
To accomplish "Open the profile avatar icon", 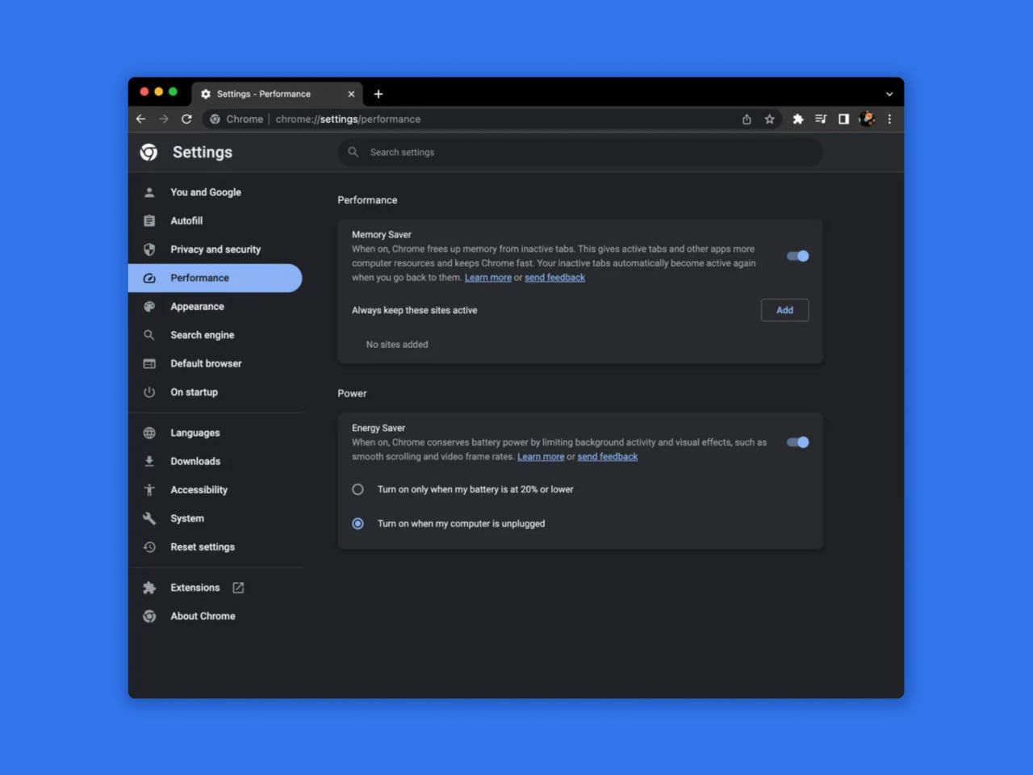I will pos(867,119).
